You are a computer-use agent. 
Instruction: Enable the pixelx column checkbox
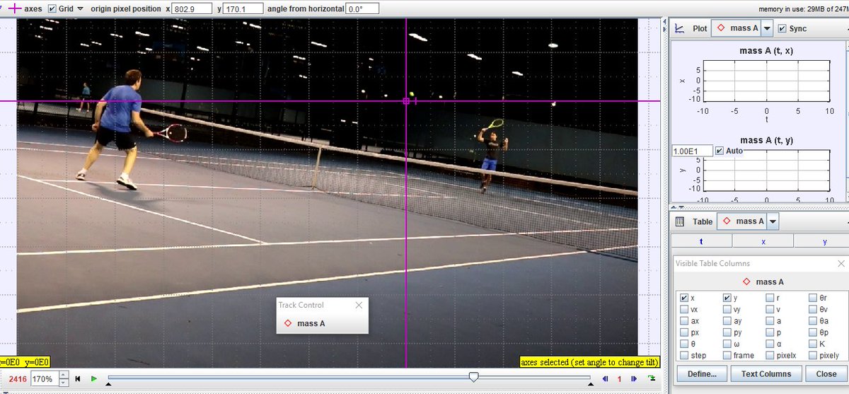click(x=770, y=355)
